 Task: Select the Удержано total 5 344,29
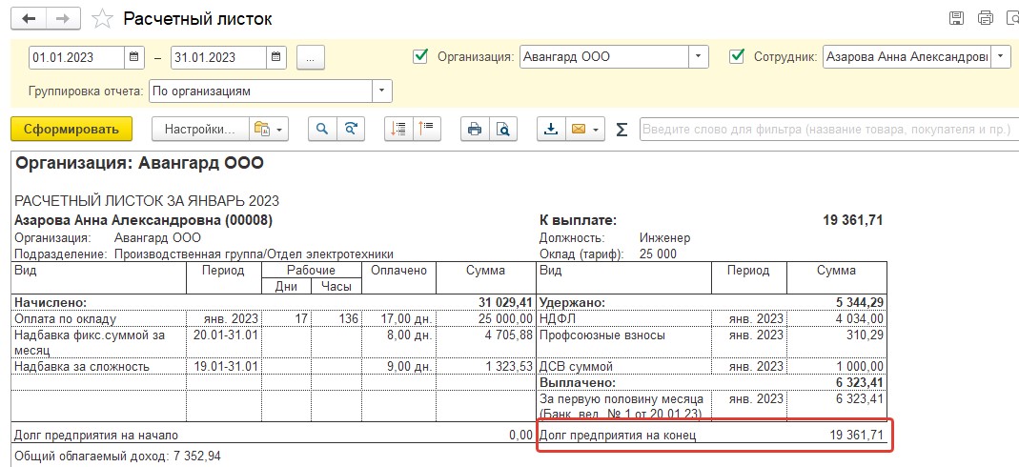[x=859, y=303]
